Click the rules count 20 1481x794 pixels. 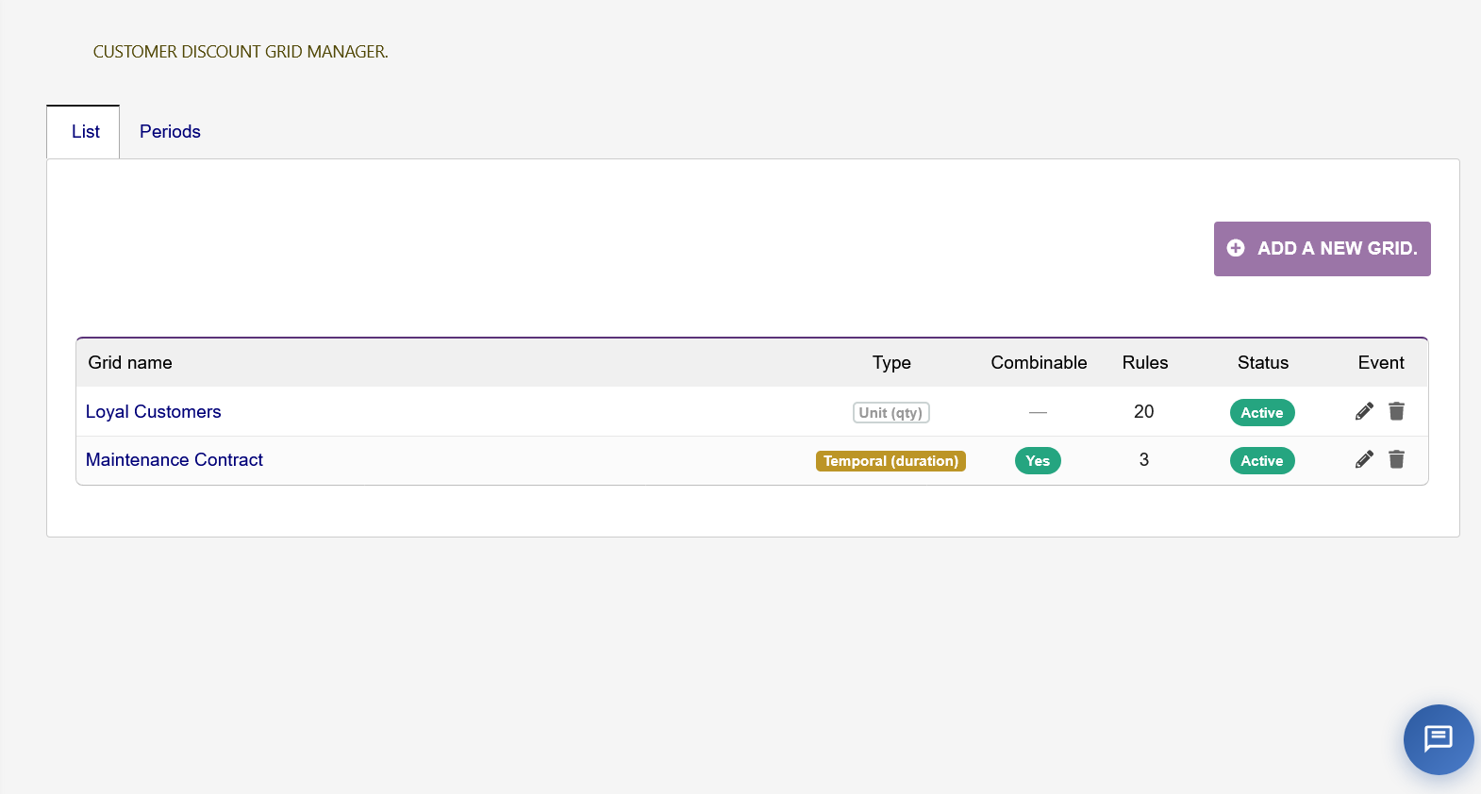tap(1144, 412)
